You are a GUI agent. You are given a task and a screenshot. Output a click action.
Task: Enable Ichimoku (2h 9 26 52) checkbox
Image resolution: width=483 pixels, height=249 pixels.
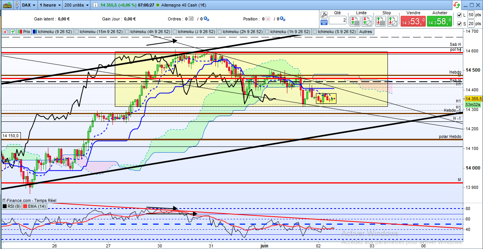220,32
